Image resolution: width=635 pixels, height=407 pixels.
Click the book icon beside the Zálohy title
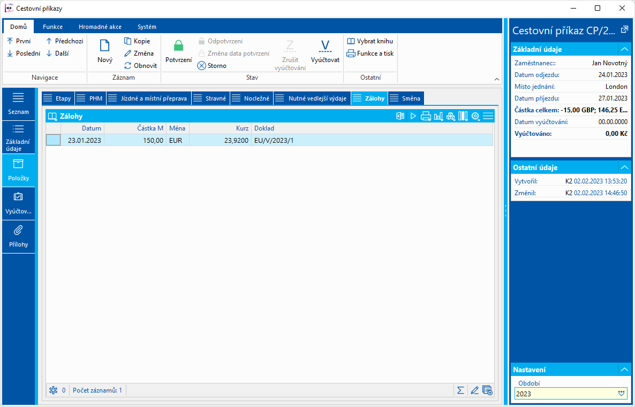52,117
